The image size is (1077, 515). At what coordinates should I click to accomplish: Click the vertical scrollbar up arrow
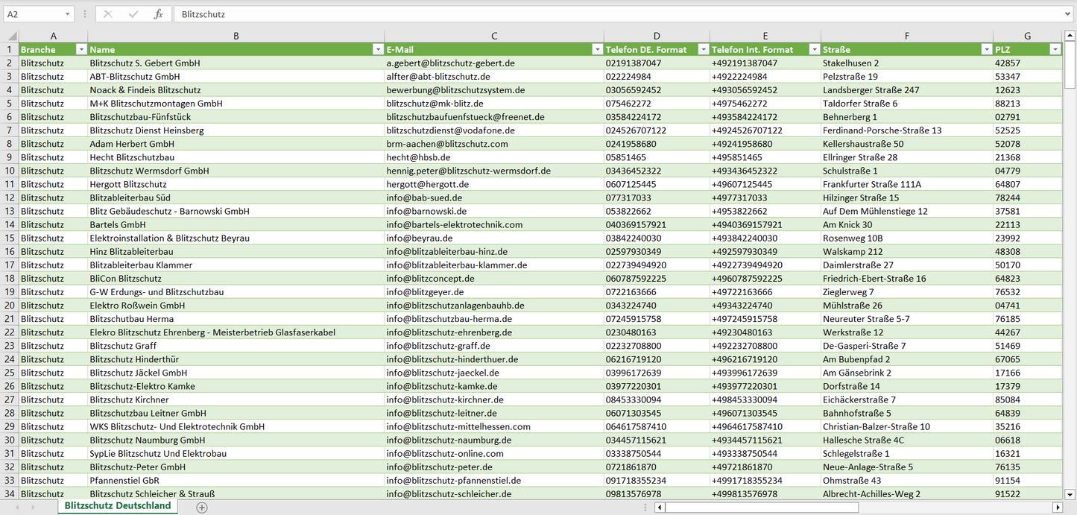[x=1070, y=36]
